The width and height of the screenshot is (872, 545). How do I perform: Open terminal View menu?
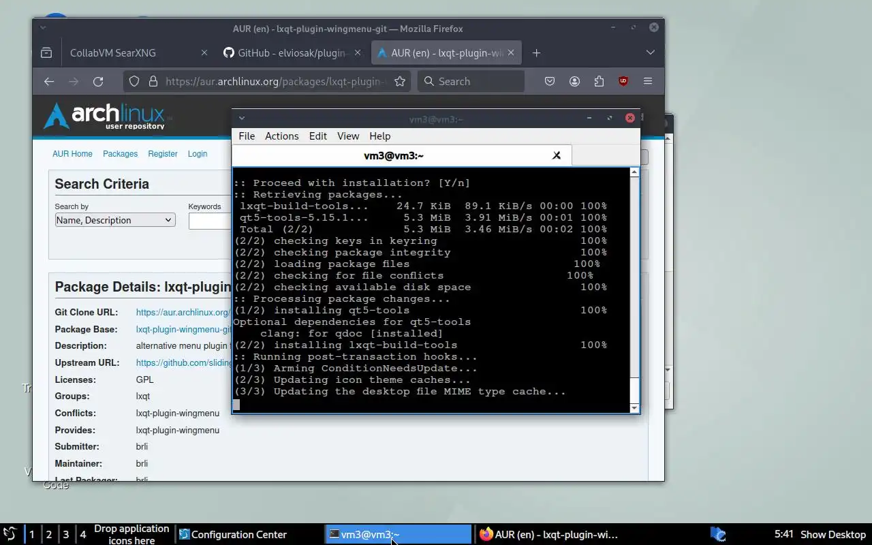[x=348, y=136]
